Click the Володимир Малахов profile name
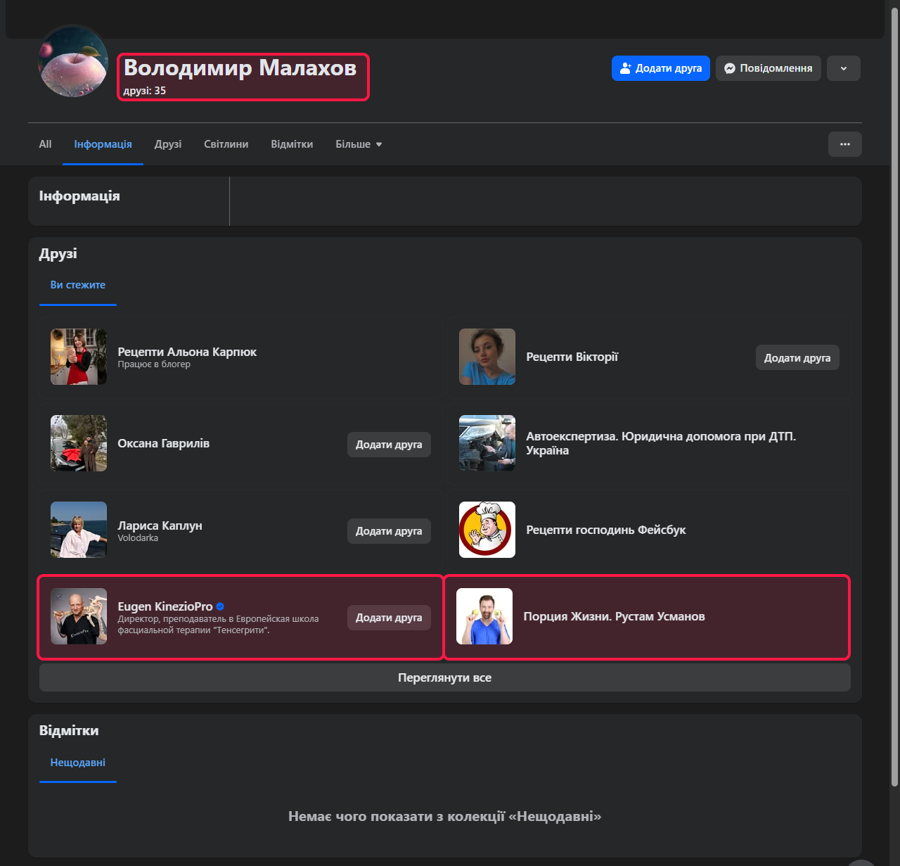 click(240, 68)
